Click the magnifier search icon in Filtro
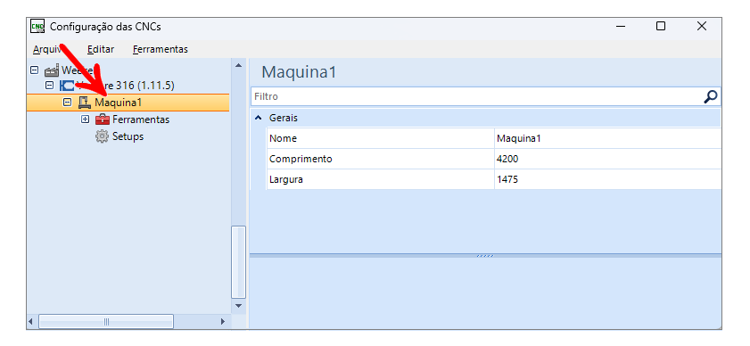 click(x=711, y=96)
